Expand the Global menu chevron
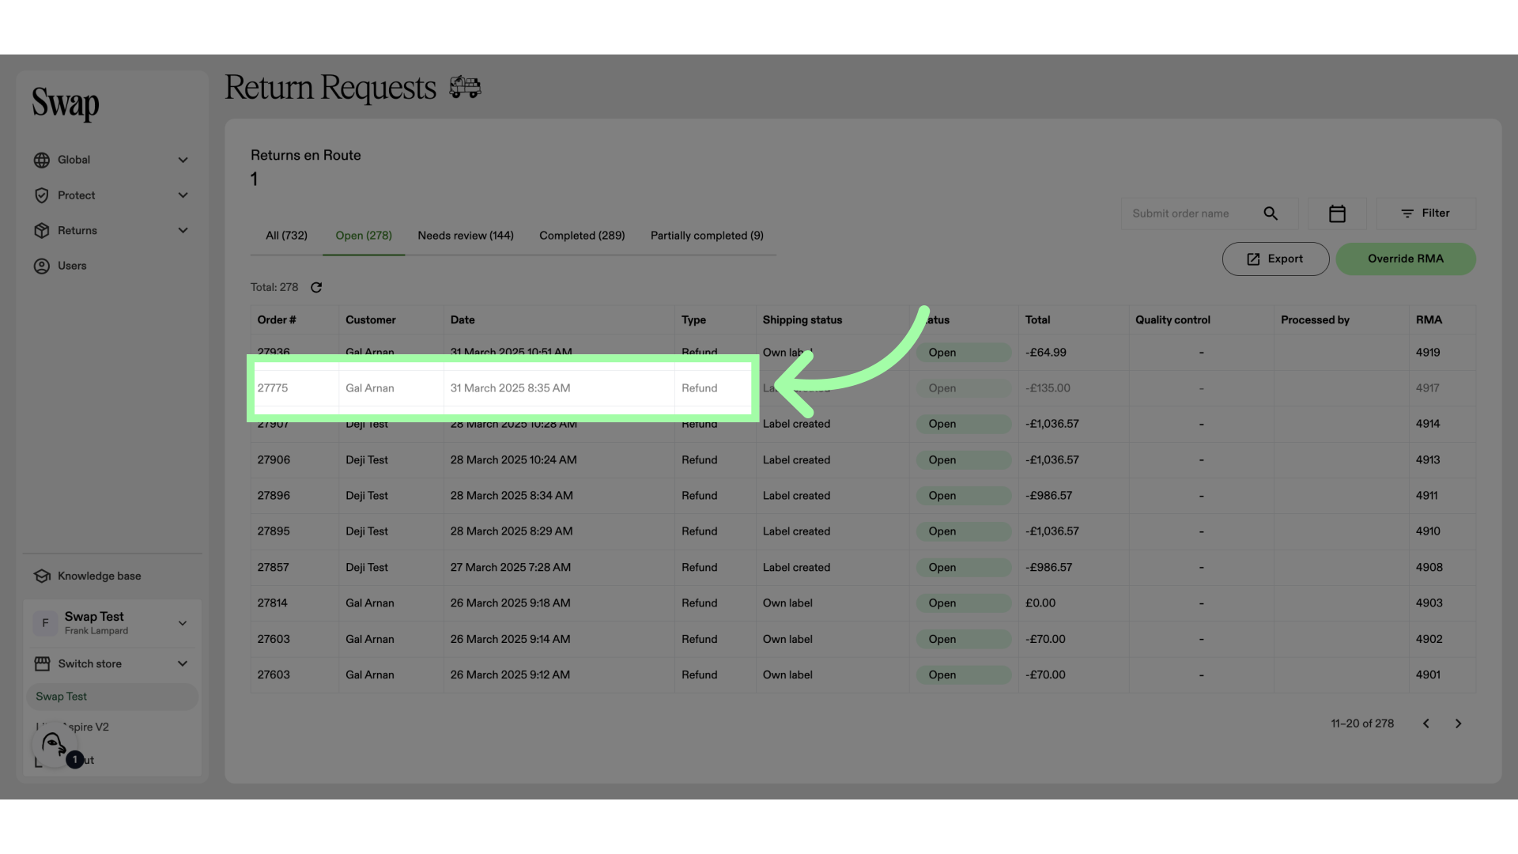 183,161
